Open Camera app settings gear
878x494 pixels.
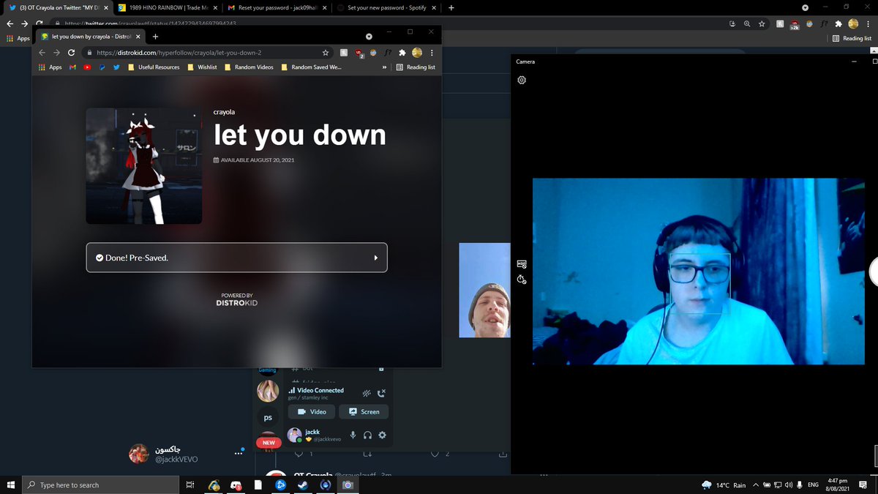pyautogui.click(x=522, y=80)
